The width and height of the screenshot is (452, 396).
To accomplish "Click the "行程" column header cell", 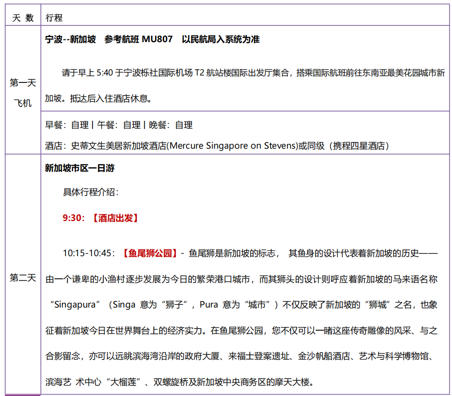I will 54,18.
